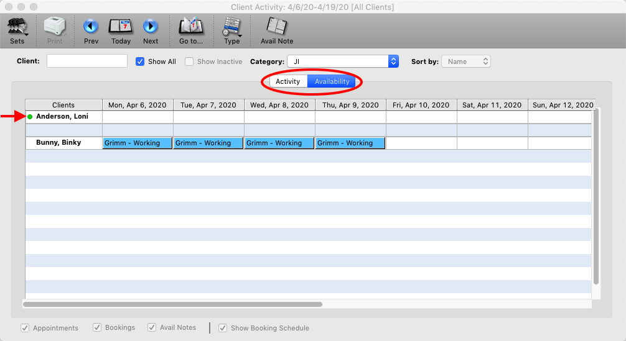This screenshot has width=626, height=341.
Task: Toggle the Bookings checkbox
Action: [x=97, y=327]
